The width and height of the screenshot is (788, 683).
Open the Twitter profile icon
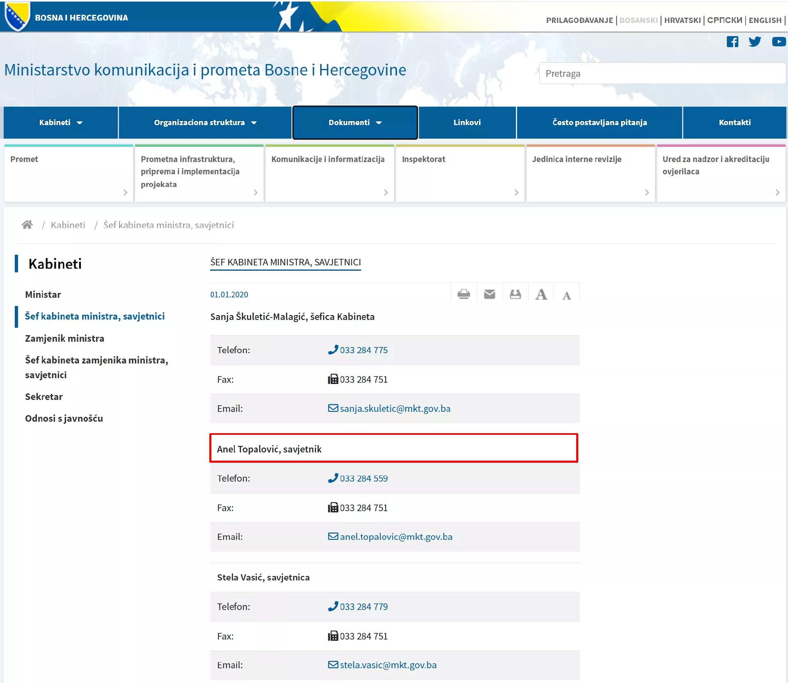click(x=754, y=42)
